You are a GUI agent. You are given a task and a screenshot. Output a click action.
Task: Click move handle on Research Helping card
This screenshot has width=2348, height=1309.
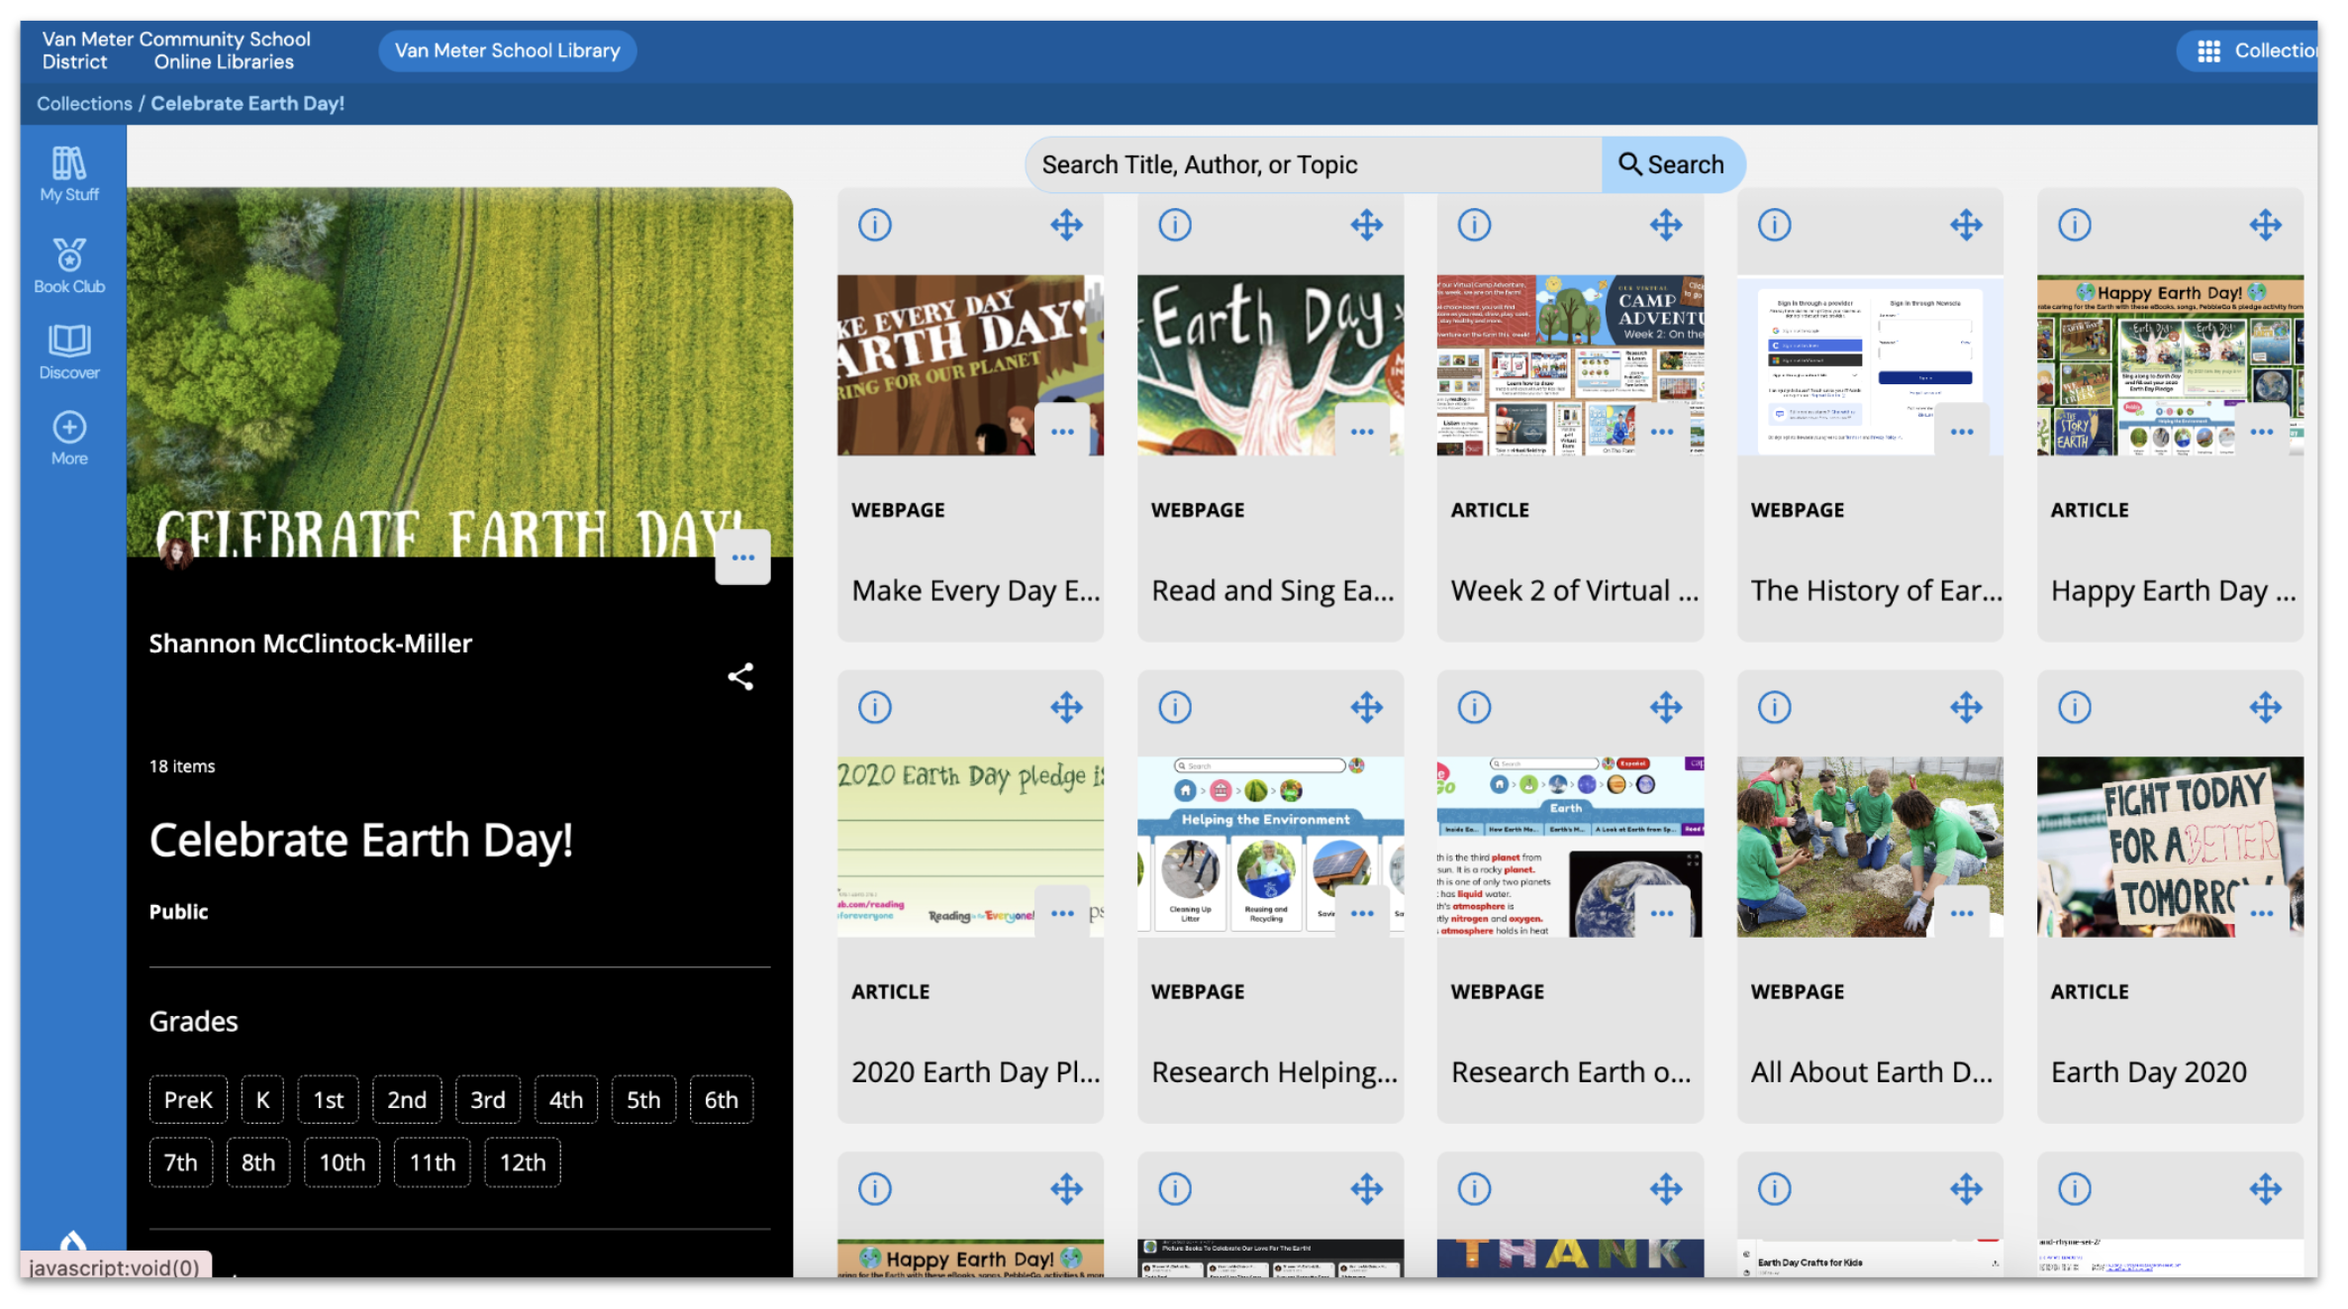[1367, 707]
